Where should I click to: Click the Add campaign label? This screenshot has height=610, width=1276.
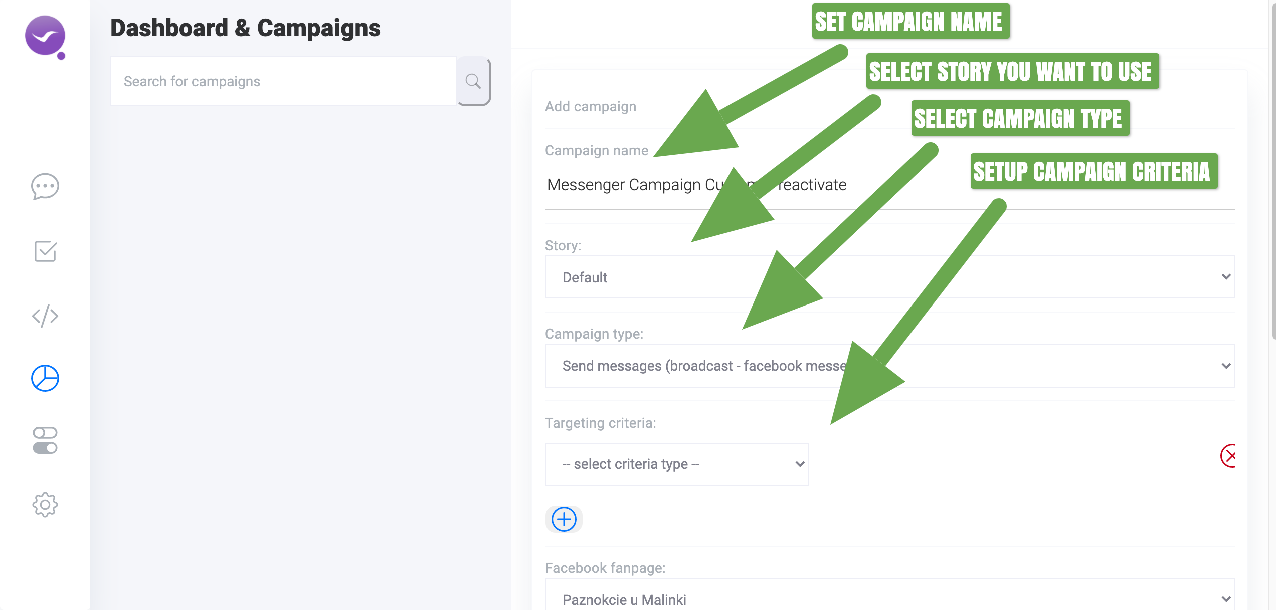(x=591, y=106)
